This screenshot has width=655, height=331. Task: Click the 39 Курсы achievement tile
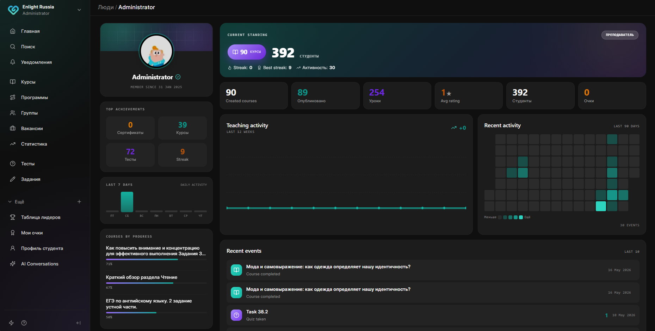183,128
